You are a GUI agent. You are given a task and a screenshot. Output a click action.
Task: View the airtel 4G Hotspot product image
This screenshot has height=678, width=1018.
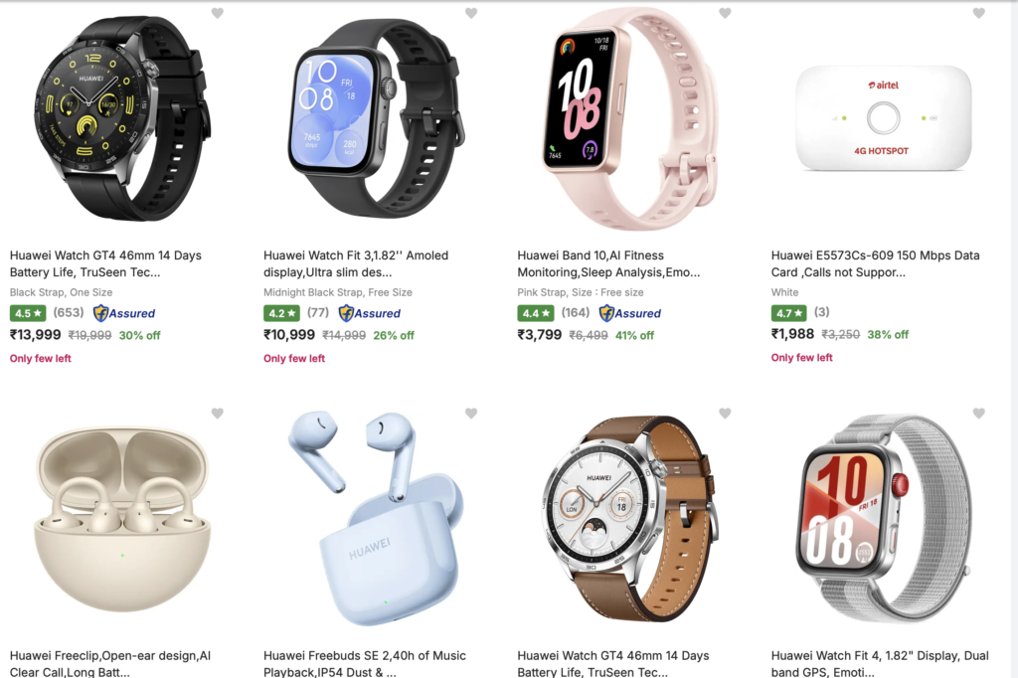click(x=884, y=118)
